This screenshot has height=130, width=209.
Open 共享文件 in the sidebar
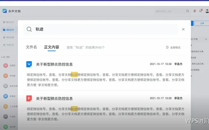click(10, 45)
